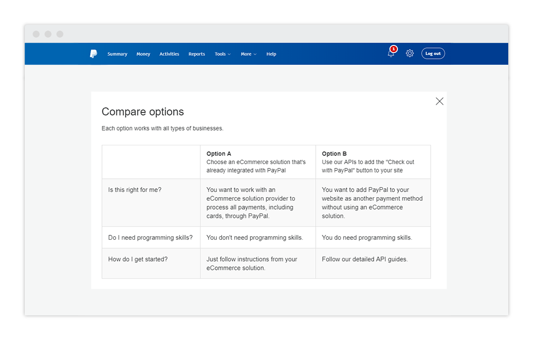Viewport: 533px width, 346px height.
Task: Expand the More dropdown menu
Action: tap(248, 54)
